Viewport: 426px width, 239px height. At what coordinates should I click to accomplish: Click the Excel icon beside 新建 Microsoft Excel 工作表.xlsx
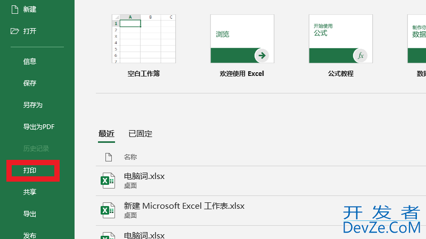pos(108,210)
